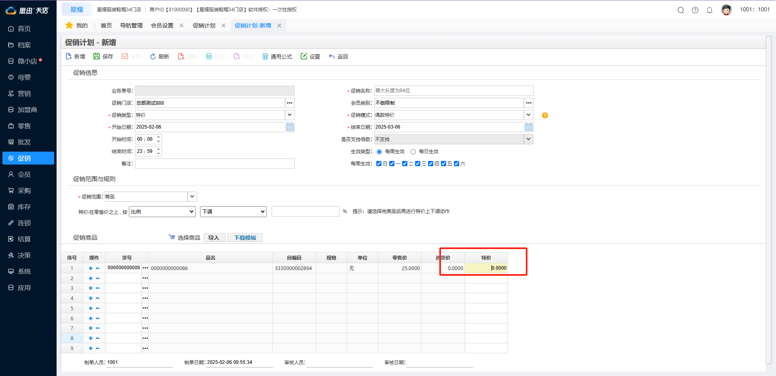Open the start date calendar picker
Viewport: 776px width, 376px height.
tap(290, 127)
